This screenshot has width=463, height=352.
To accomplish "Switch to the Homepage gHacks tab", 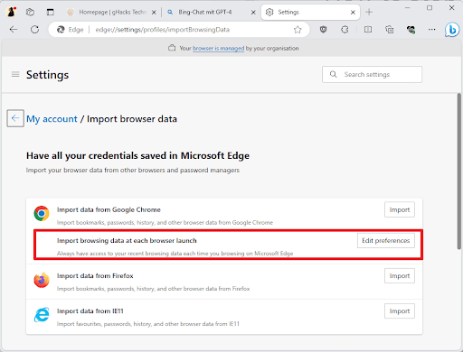I will (111, 13).
